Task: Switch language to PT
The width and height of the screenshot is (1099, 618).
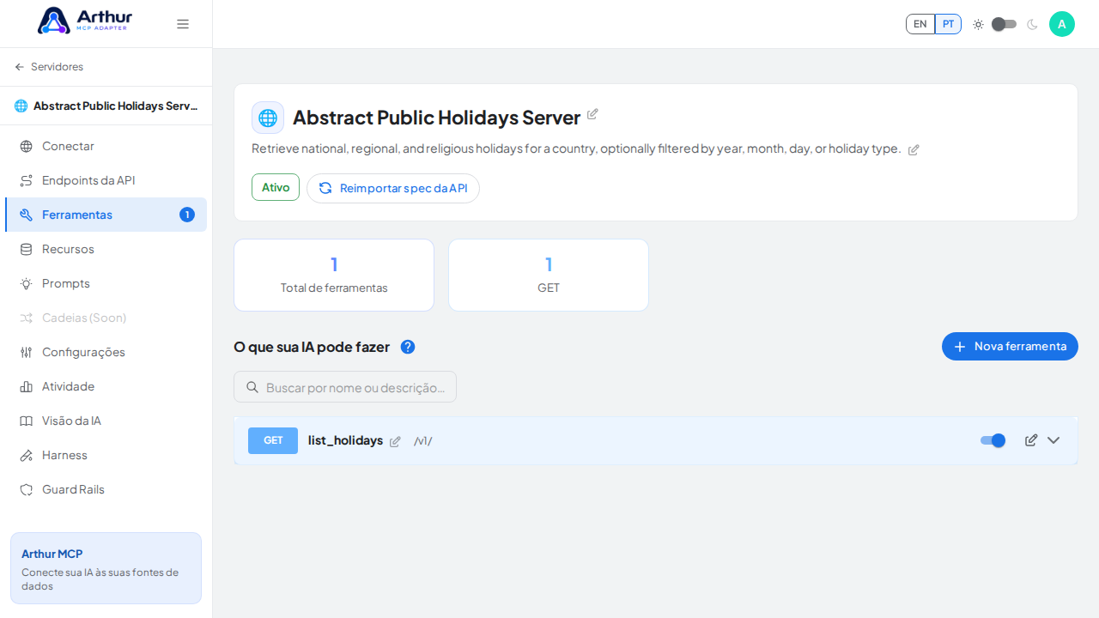Action: point(948,24)
